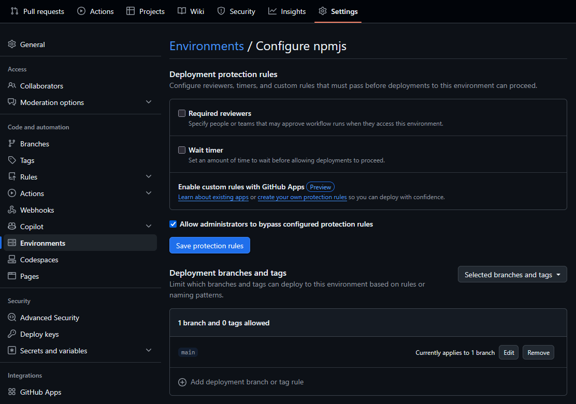Enable the Wait timer checkbox
The image size is (576, 404).
[x=182, y=149]
